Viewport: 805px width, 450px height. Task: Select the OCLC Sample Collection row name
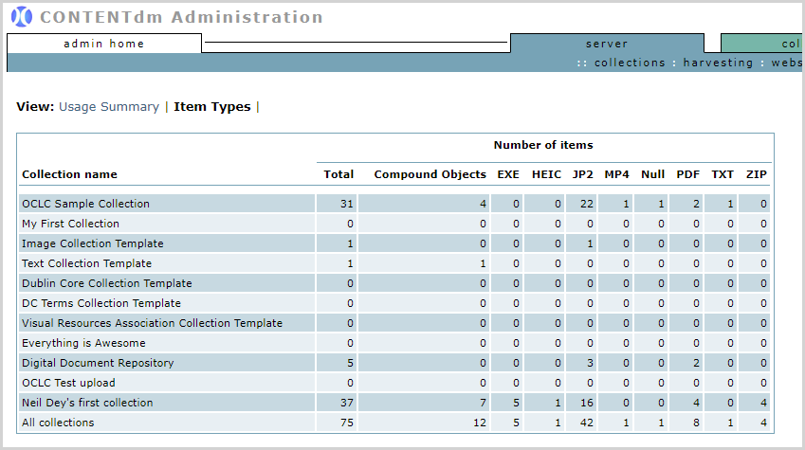click(x=85, y=204)
